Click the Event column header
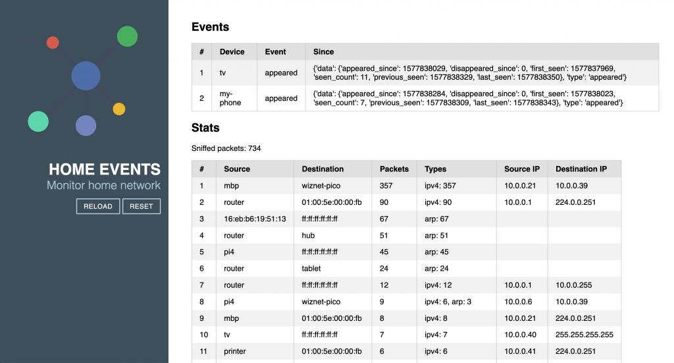This screenshot has height=363, width=674. click(275, 51)
